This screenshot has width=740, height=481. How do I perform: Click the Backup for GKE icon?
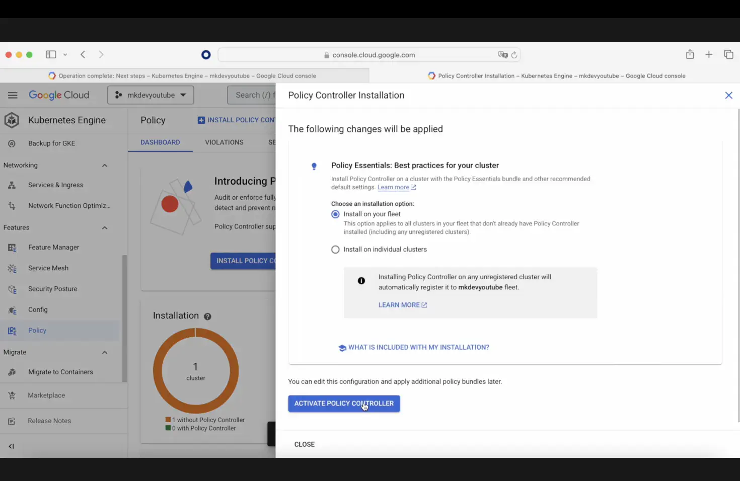coord(12,143)
